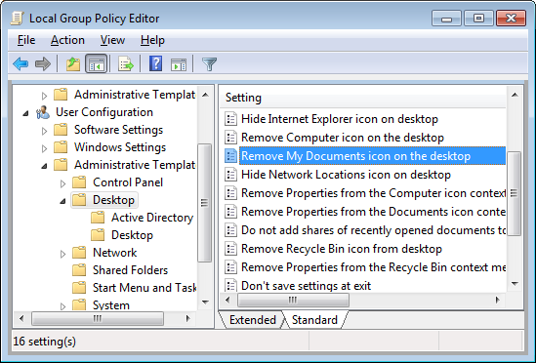Collapse Administrative Templates under User Configuration
Screen dimensions: 536x363
point(44,166)
